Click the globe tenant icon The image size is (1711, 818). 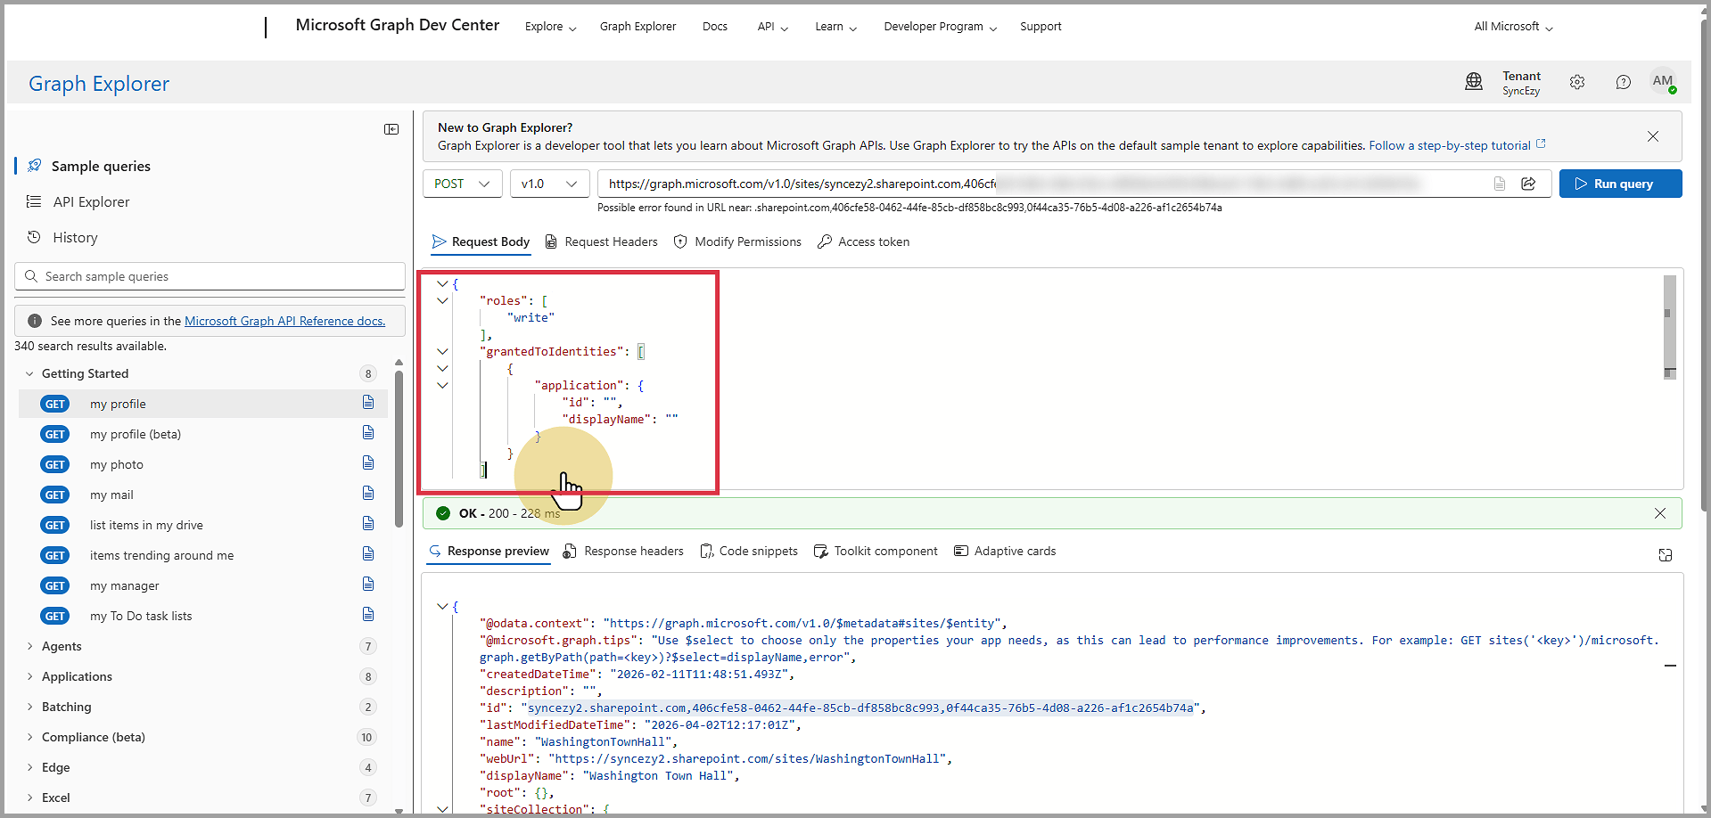pos(1474,82)
